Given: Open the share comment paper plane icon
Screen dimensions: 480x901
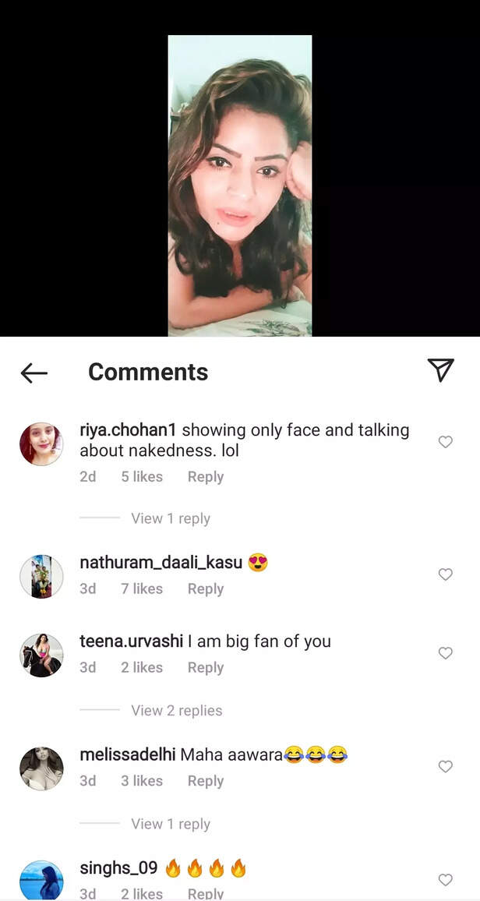Looking at the screenshot, I should [x=441, y=370].
